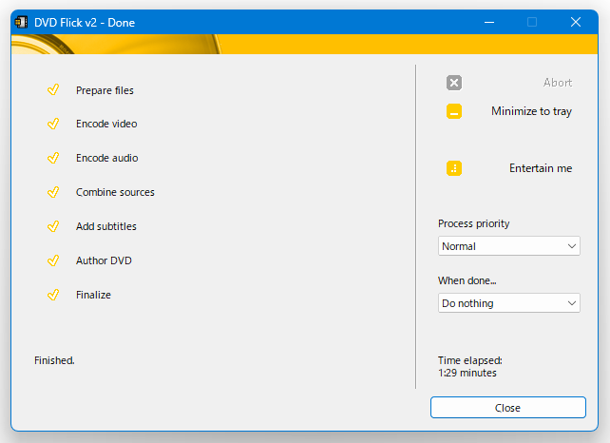Click the Author DVD step text
This screenshot has height=443, width=610.
tap(104, 260)
